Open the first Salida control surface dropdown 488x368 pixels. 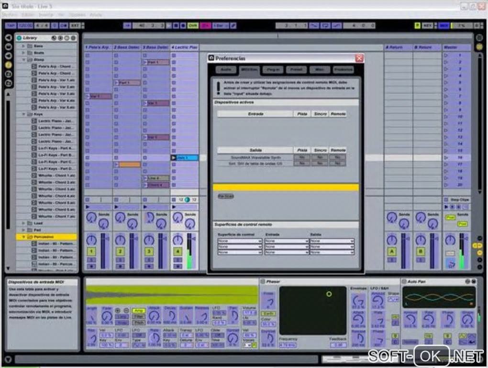(332, 241)
